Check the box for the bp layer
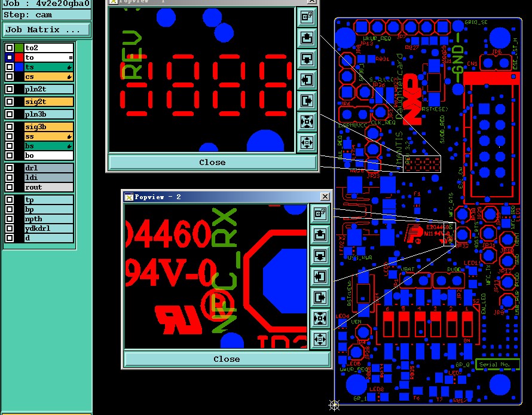The height and width of the screenshot is (415, 532). [10, 209]
